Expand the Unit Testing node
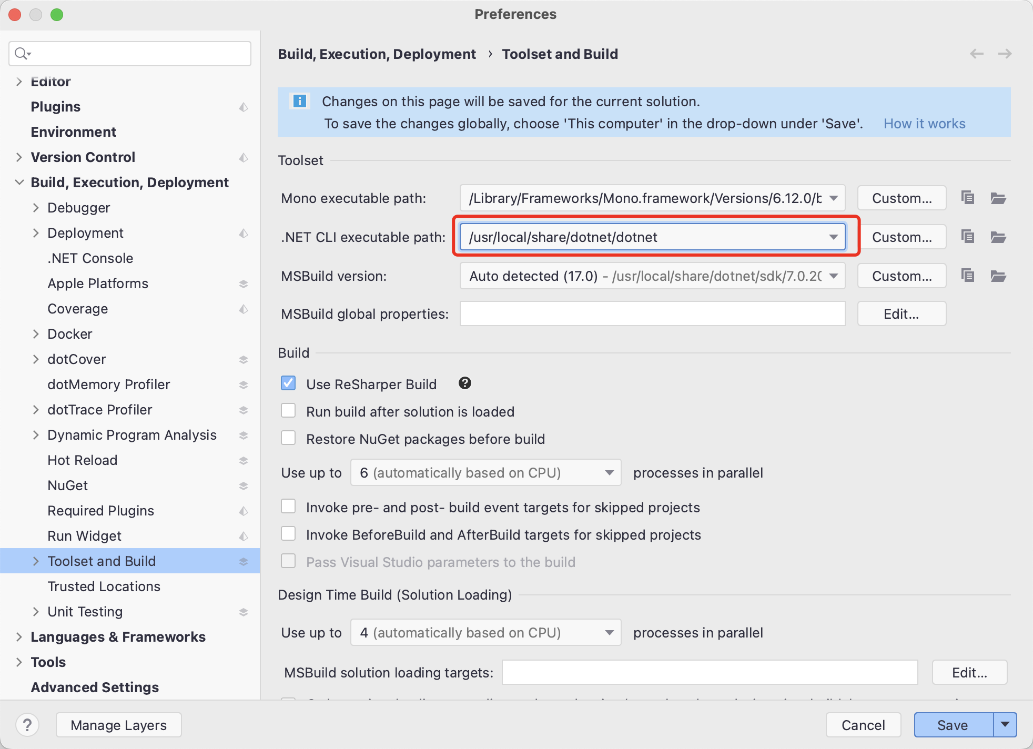Image resolution: width=1033 pixels, height=749 pixels. pos(36,612)
